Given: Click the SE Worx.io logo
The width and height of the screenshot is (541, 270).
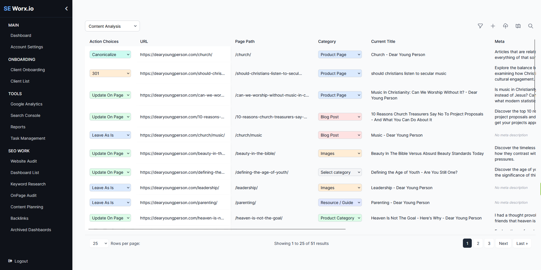Looking at the screenshot, I should [x=19, y=9].
